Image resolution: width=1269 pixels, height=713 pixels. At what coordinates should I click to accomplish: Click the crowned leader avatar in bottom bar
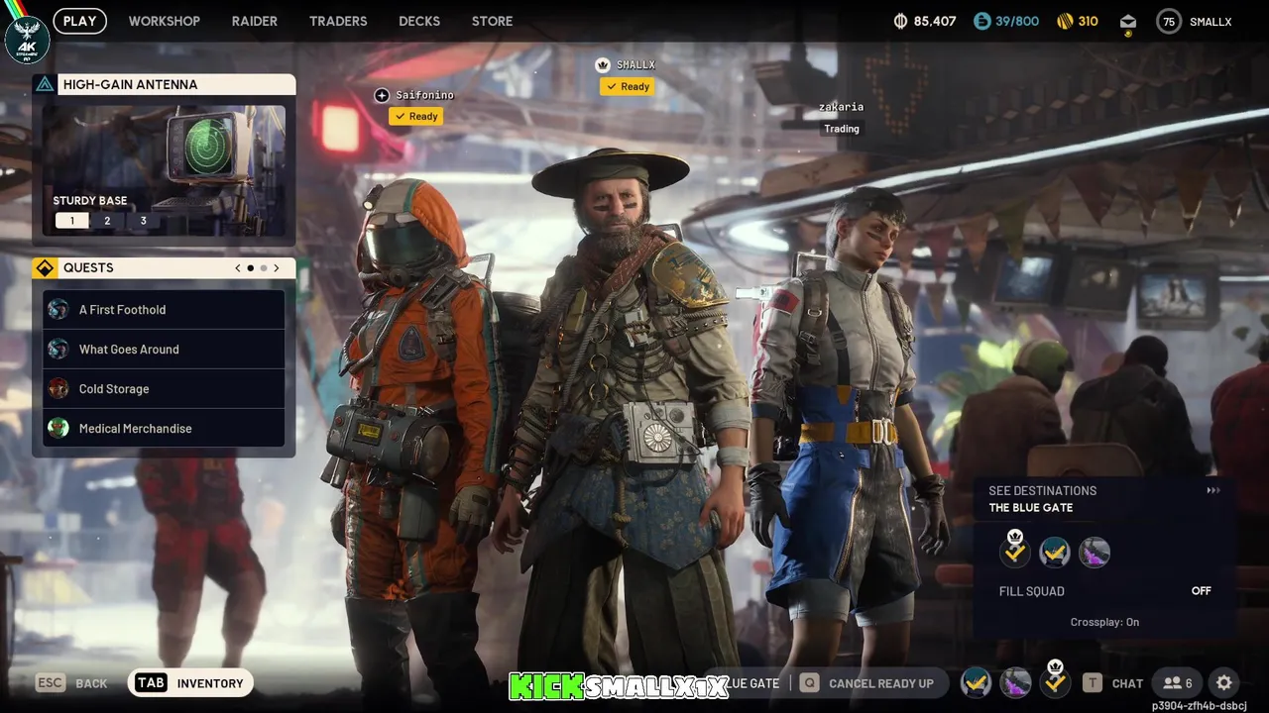(x=1055, y=679)
